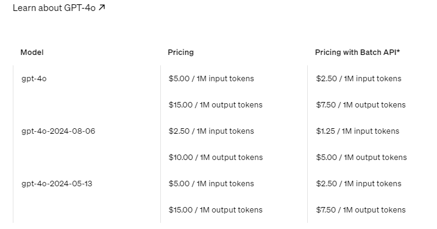Open the Learn about GPT-4o link
The width and height of the screenshot is (437, 229).
[59, 8]
